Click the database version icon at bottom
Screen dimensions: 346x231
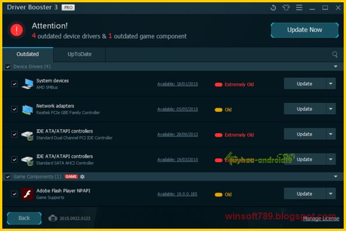pyautogui.click(x=53, y=218)
